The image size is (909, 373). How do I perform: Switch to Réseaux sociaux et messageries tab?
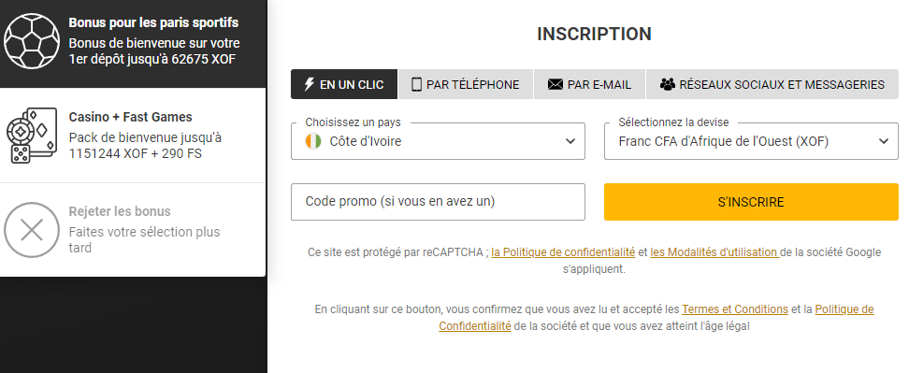coord(772,84)
